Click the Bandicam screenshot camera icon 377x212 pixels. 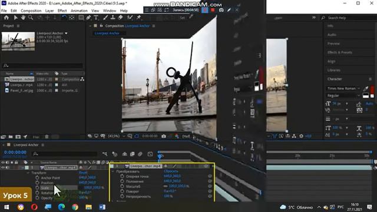pos(221,10)
